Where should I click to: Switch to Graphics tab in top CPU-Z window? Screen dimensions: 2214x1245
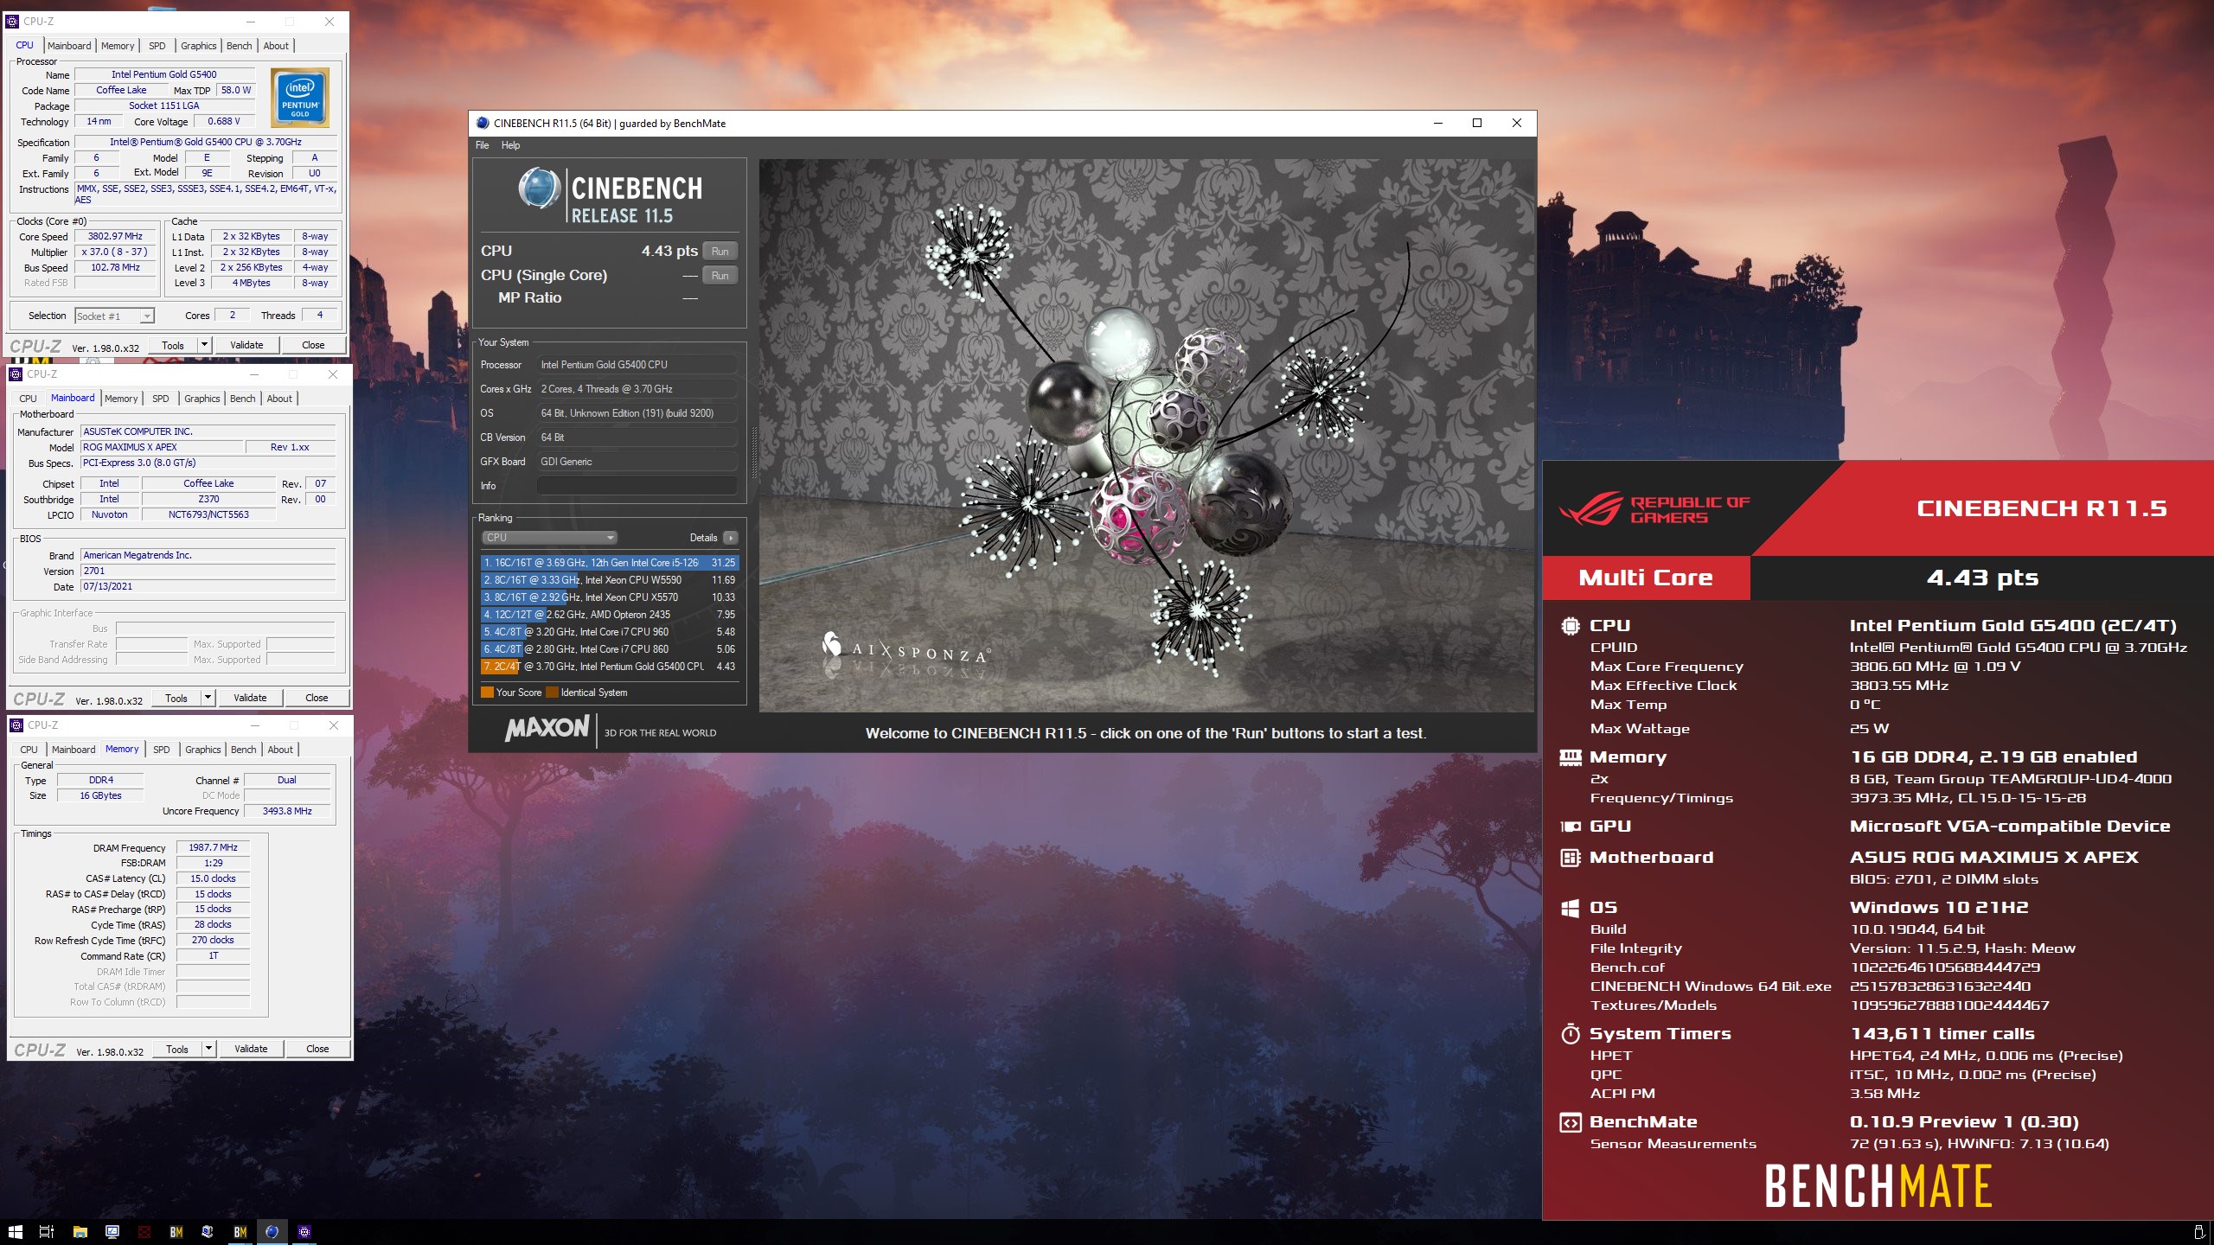(199, 46)
